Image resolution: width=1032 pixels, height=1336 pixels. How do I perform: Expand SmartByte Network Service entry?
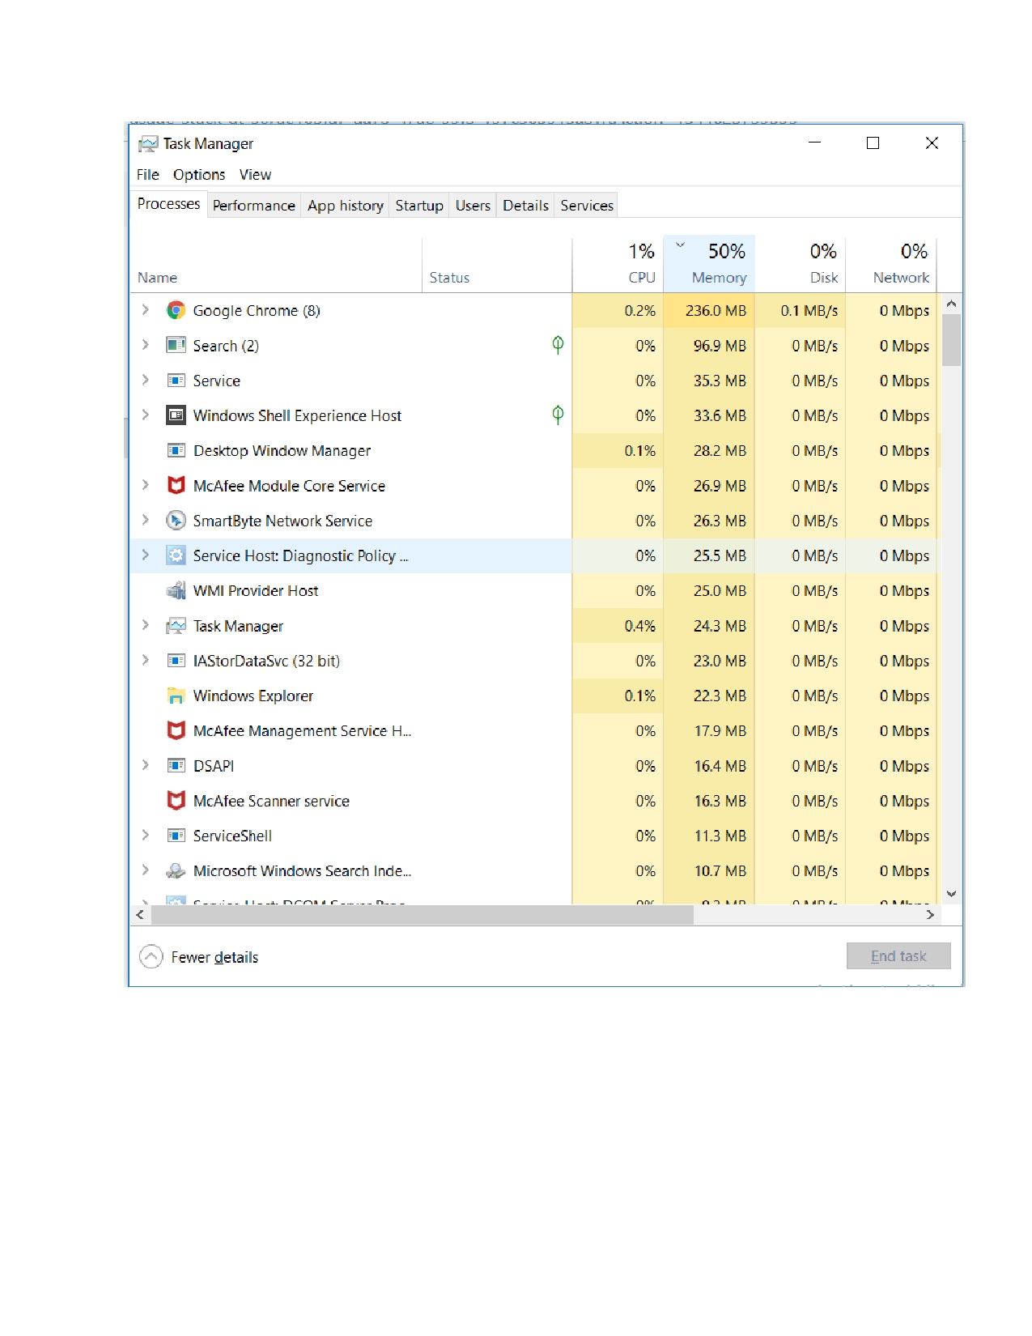pos(146,520)
